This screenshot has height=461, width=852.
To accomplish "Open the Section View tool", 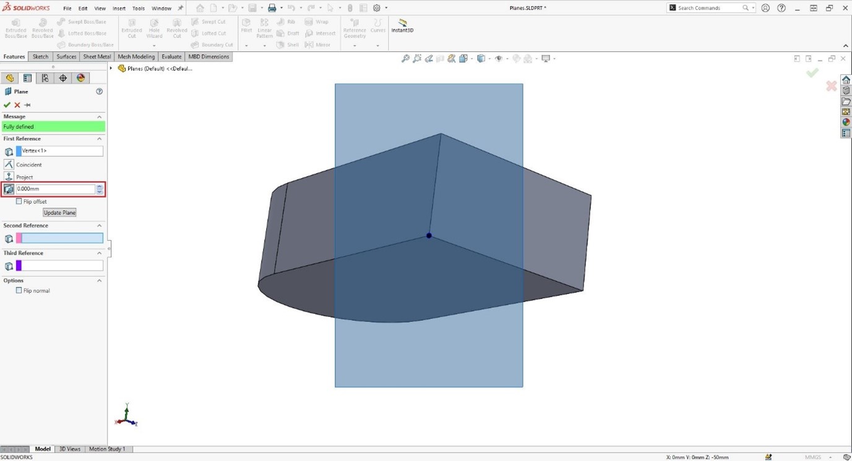I will [452, 58].
